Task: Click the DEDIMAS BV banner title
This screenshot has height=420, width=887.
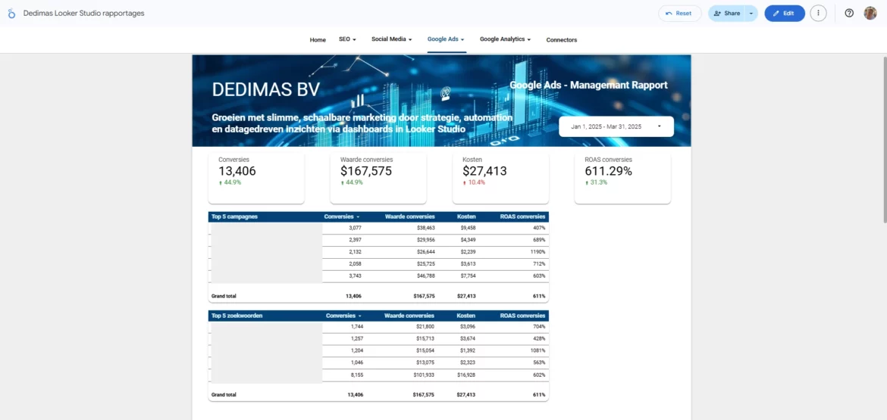Action: click(x=266, y=89)
